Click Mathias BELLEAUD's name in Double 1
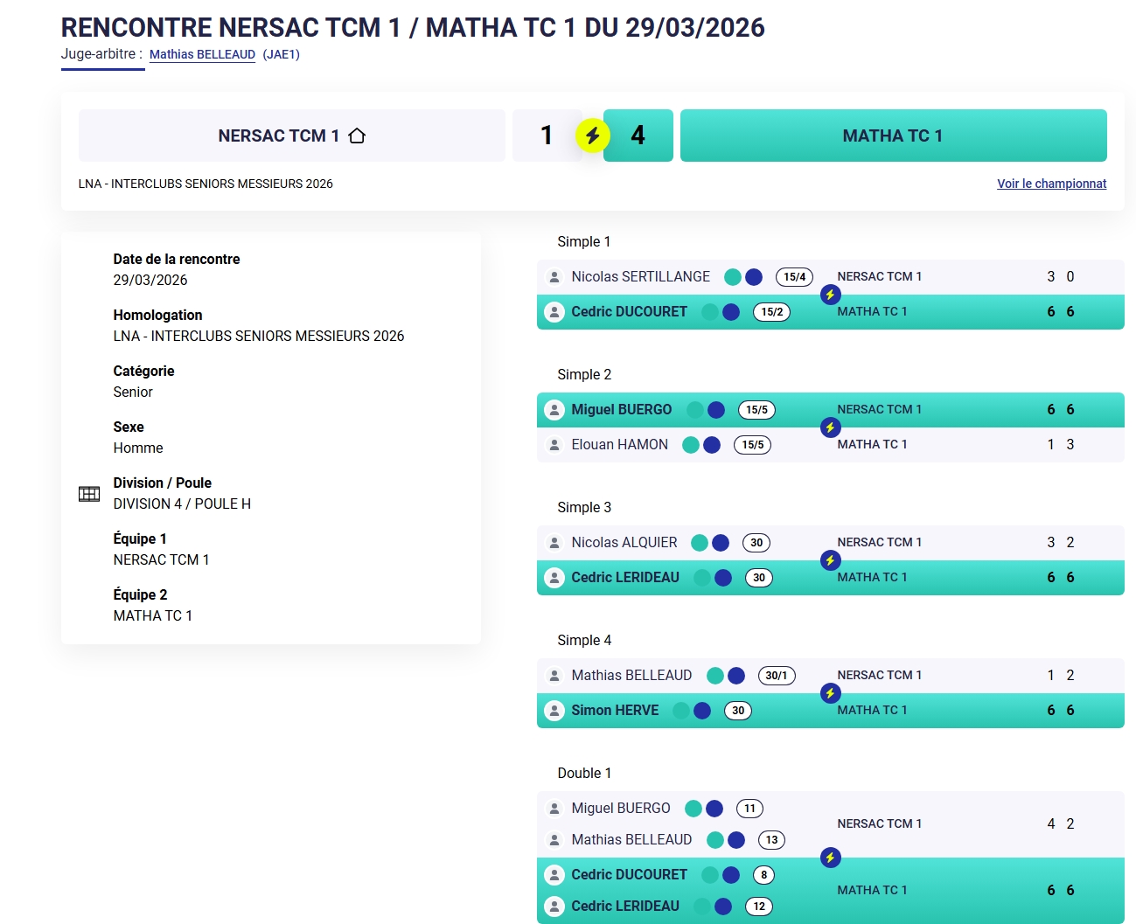 click(631, 840)
